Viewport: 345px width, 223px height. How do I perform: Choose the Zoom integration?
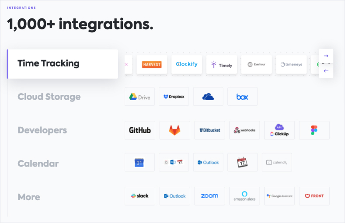pos(210,196)
